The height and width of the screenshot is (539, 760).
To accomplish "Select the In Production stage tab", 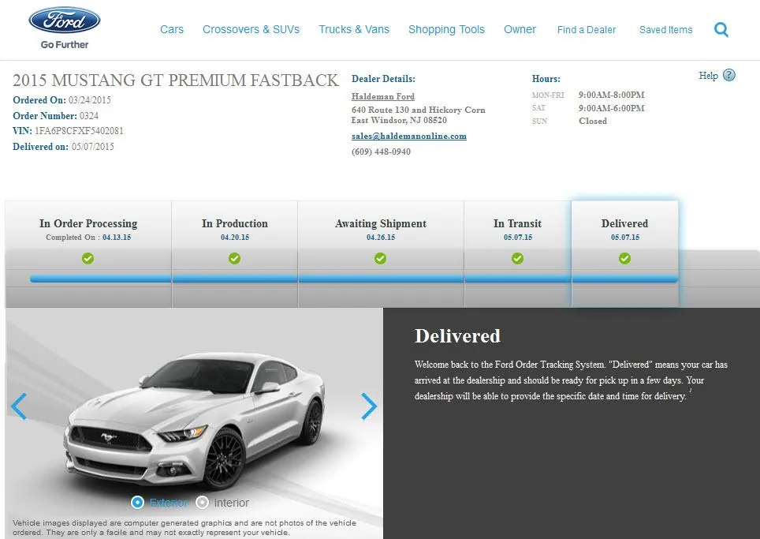I will coord(235,254).
